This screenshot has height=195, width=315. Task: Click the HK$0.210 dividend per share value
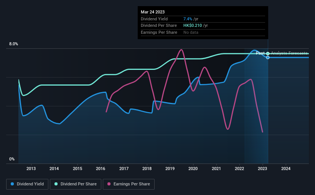click(193, 26)
